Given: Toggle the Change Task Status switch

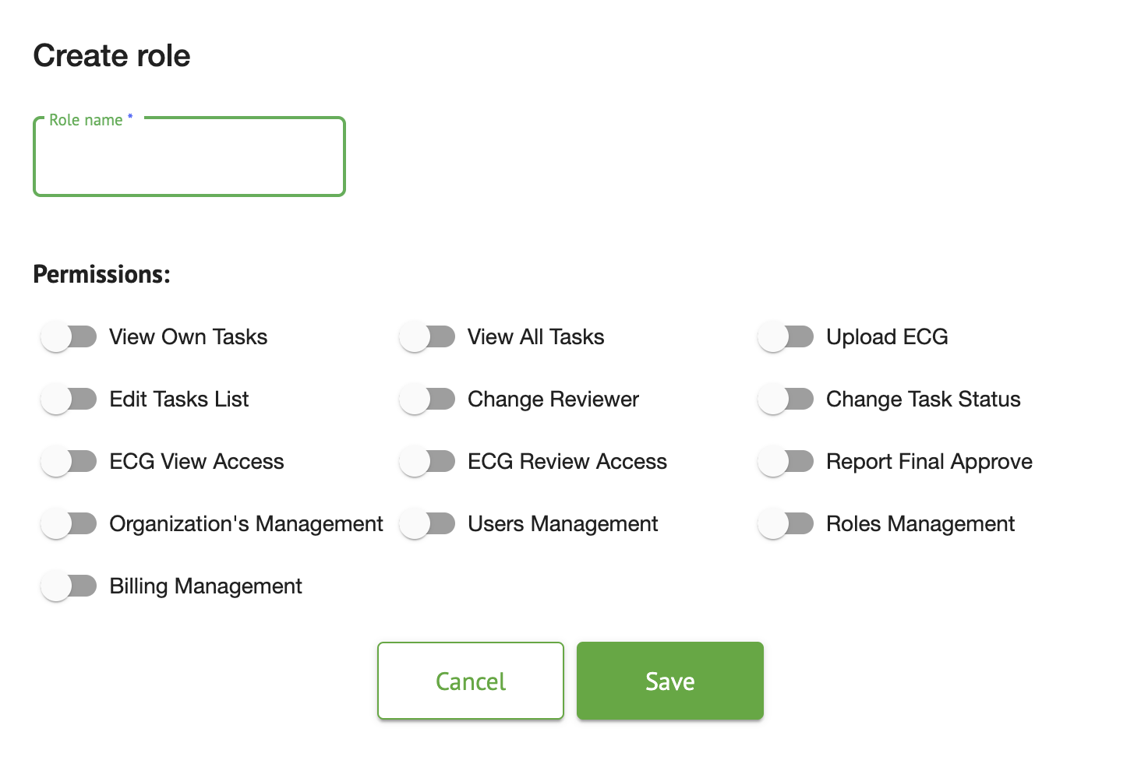Looking at the screenshot, I should 786,400.
